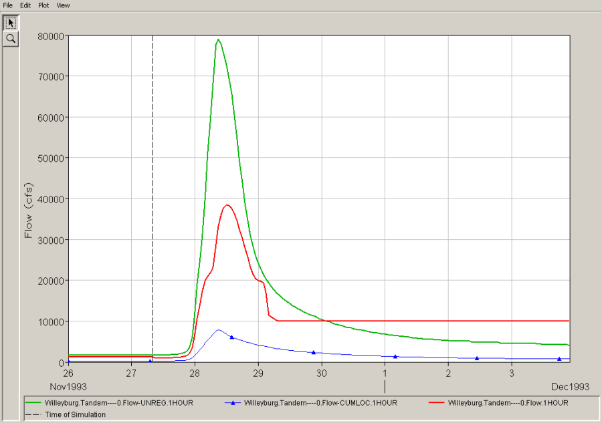
Task: Click the 29 date tick label
Action: coord(258,374)
